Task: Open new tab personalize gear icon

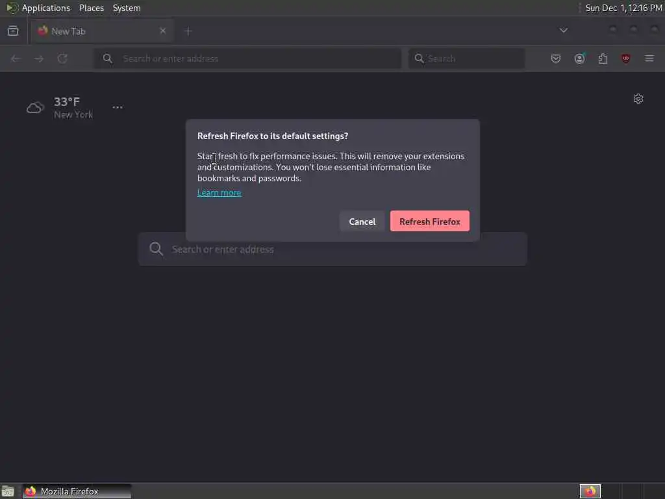Action: click(638, 99)
